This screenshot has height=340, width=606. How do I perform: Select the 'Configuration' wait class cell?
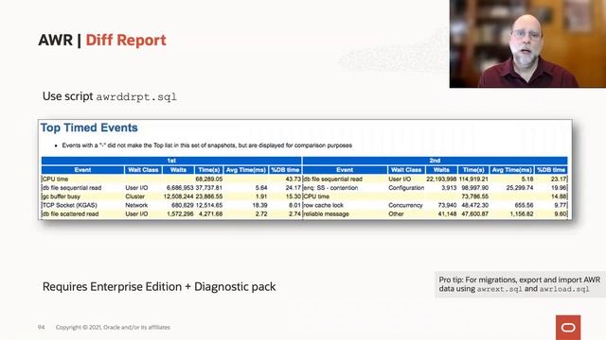406,188
